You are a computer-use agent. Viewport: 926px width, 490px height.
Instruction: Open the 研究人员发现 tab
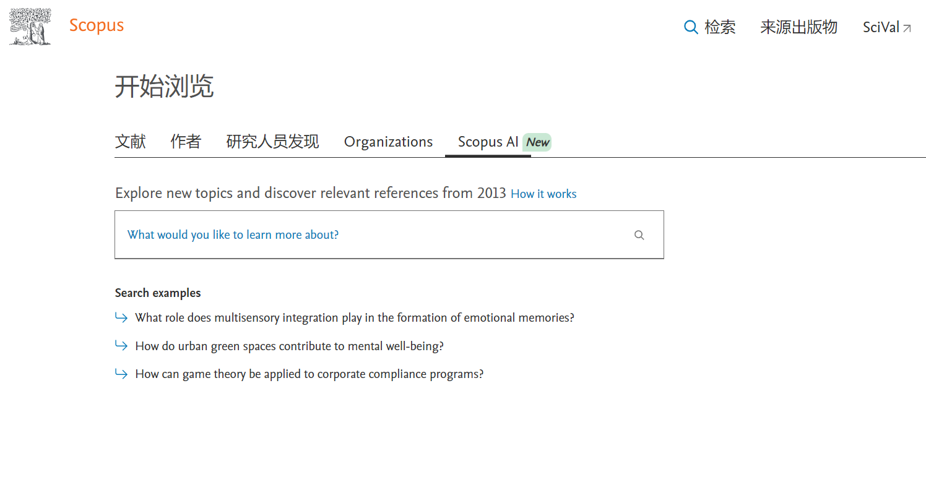coord(272,142)
